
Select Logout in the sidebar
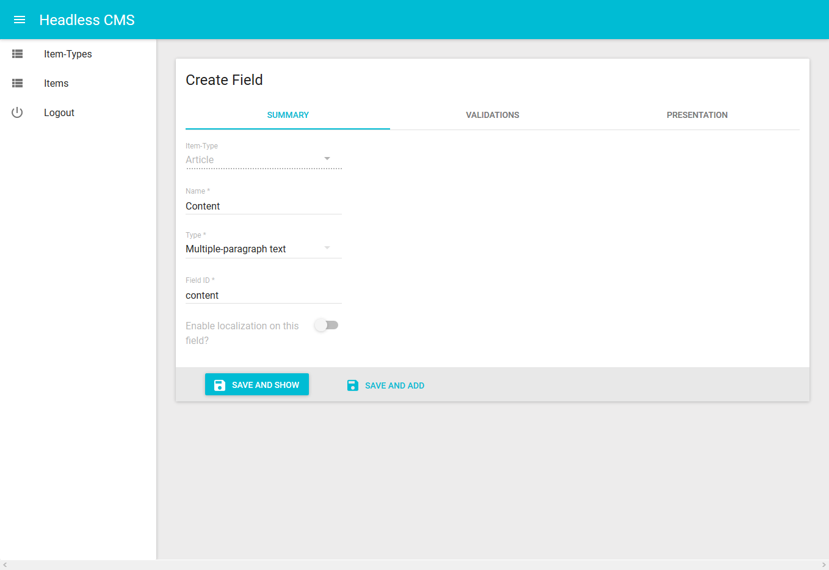click(78, 112)
